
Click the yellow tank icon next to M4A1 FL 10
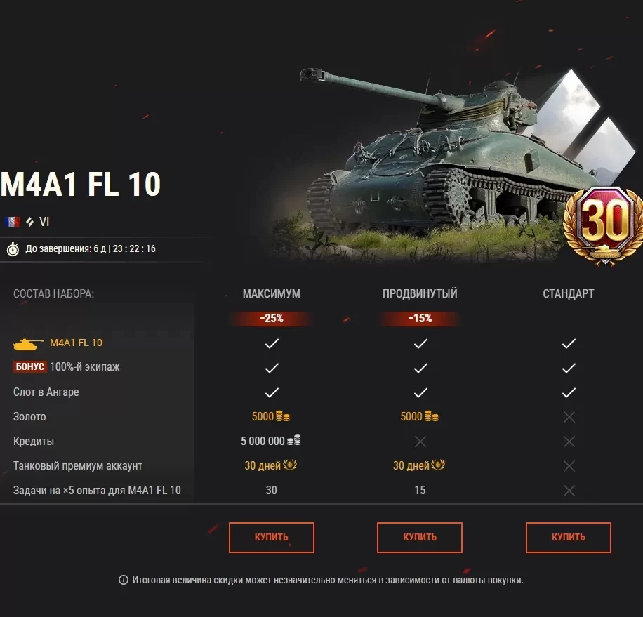(x=28, y=343)
